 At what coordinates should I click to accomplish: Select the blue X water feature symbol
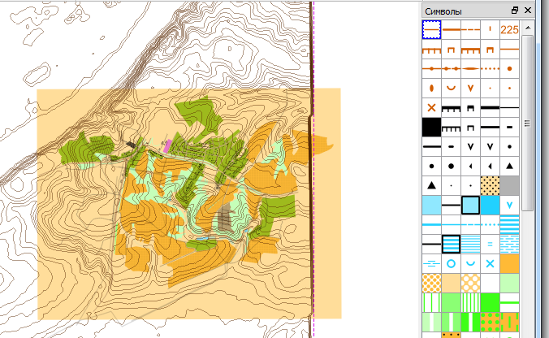tap(490, 263)
